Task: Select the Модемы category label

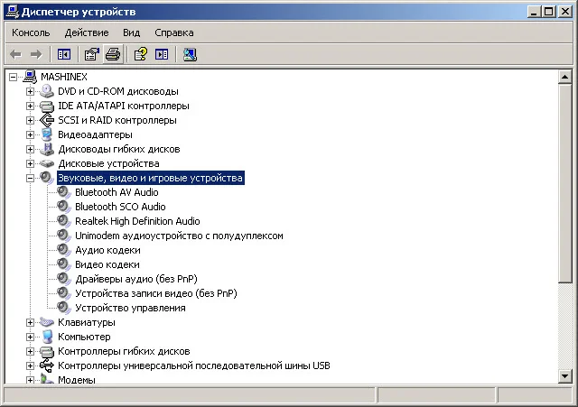Action: 77,379
